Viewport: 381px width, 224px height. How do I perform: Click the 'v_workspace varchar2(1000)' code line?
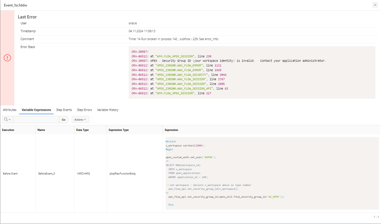(x=185, y=146)
